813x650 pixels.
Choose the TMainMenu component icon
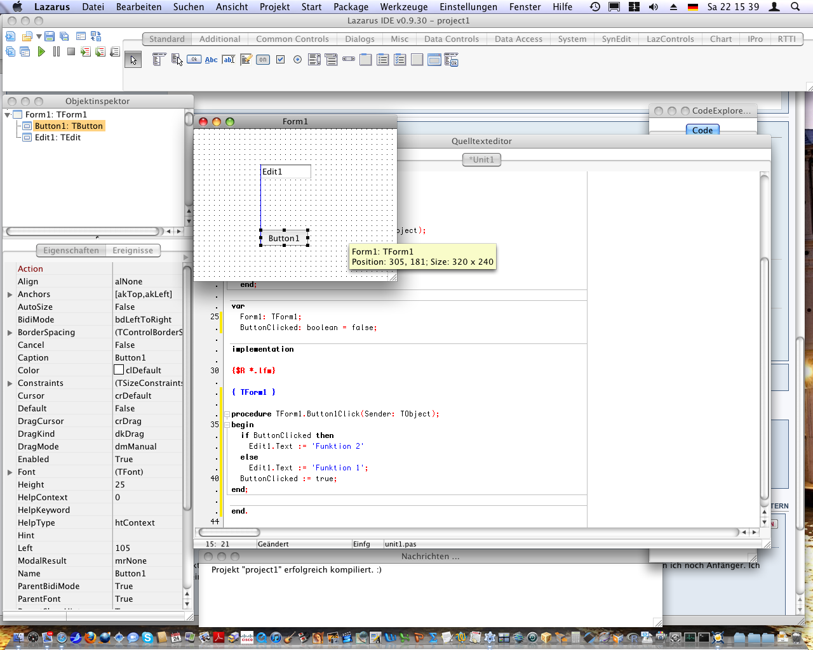coord(159,60)
